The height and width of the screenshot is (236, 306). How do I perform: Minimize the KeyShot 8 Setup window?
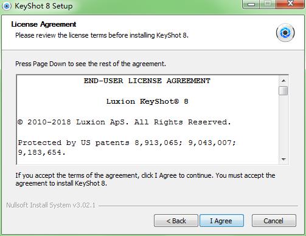click(x=251, y=4)
